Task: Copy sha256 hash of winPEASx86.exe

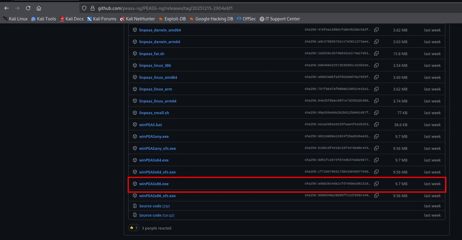Action: coord(376,183)
